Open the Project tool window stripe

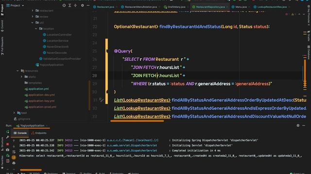pyautogui.click(x=2, y=10)
